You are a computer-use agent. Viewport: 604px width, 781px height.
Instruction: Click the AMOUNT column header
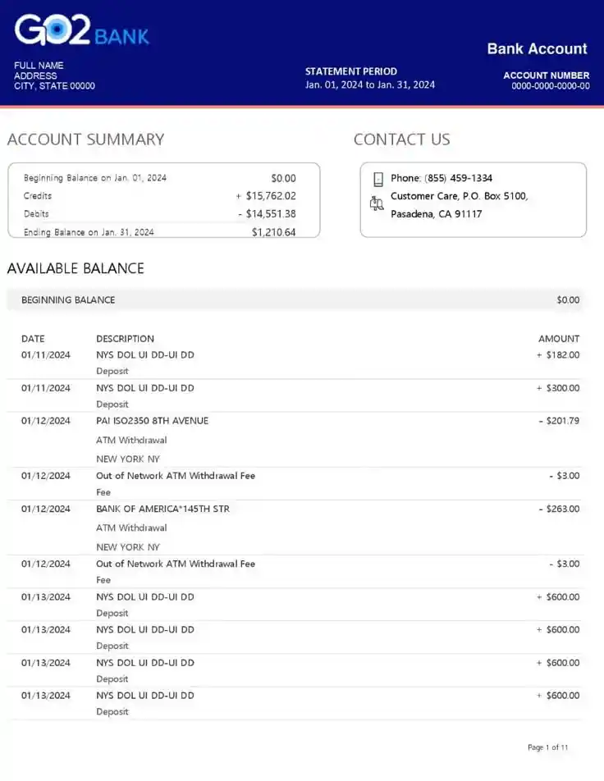558,339
